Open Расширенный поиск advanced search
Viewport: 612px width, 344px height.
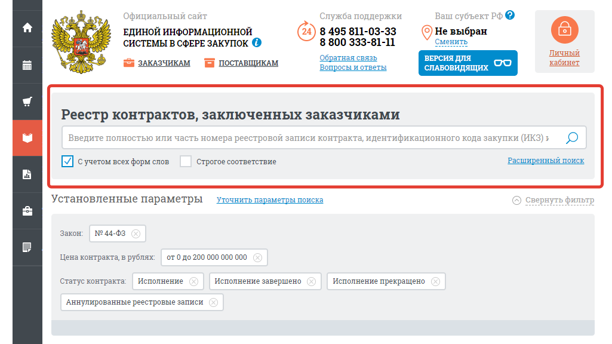pos(546,161)
